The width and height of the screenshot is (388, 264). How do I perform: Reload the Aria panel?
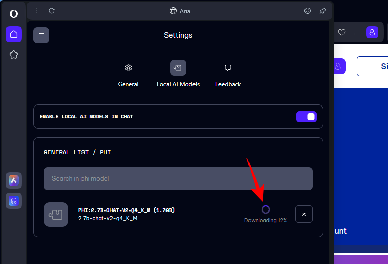(x=52, y=11)
